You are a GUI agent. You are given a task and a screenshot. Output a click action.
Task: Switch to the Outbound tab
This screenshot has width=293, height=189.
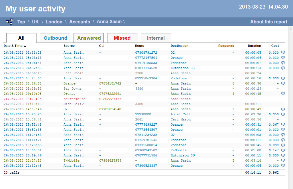pyautogui.click(x=55, y=38)
